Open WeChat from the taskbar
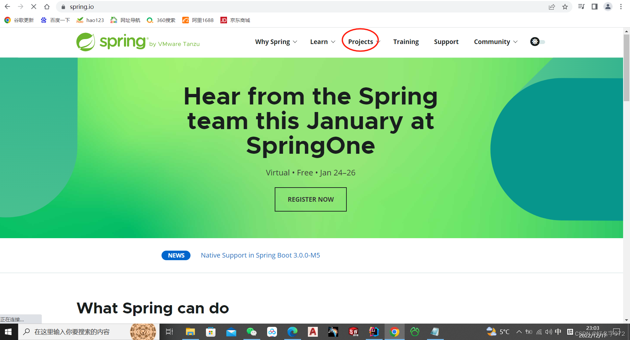The width and height of the screenshot is (630, 340). (x=252, y=332)
